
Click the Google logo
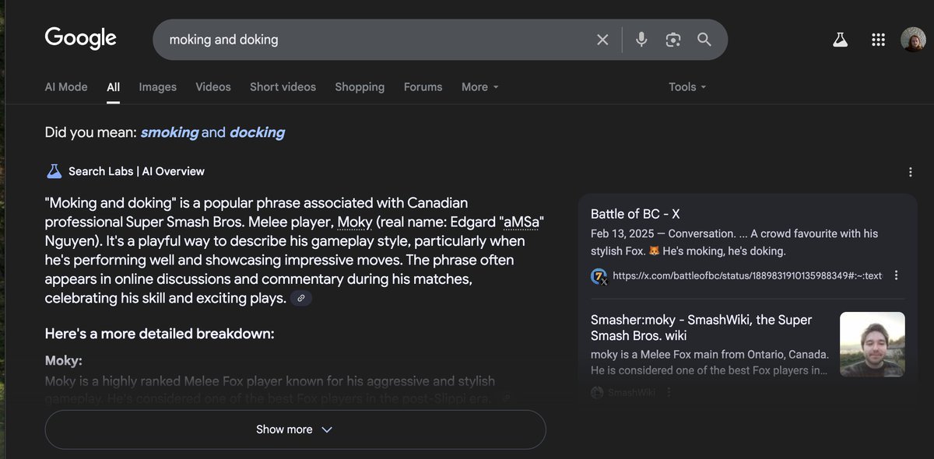coord(81,39)
